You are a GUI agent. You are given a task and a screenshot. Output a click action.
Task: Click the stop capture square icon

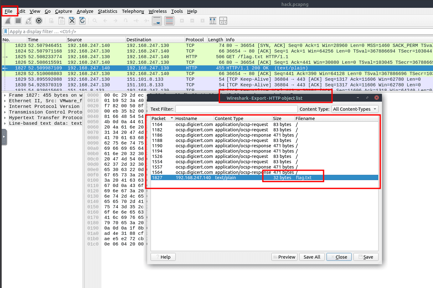18,21
